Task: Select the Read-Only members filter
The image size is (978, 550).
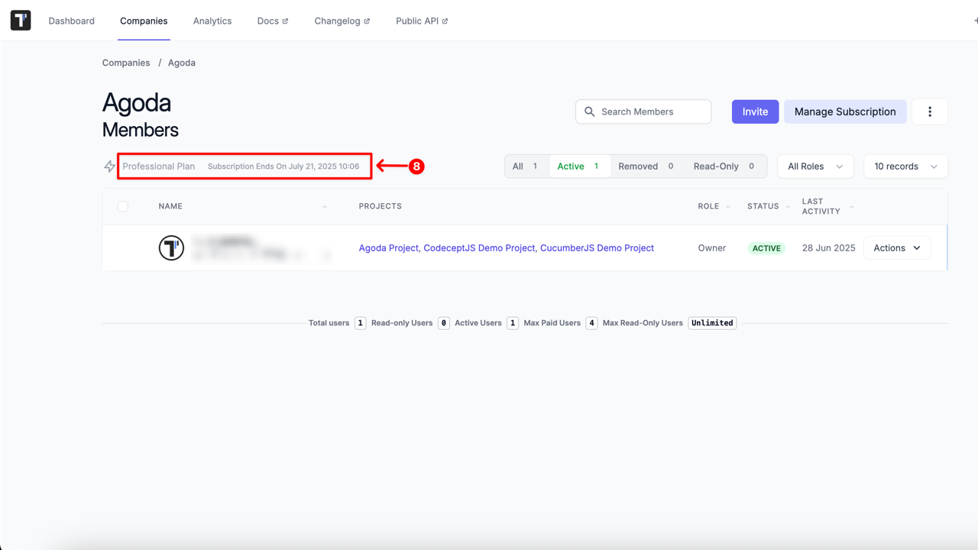Action: pyautogui.click(x=724, y=167)
